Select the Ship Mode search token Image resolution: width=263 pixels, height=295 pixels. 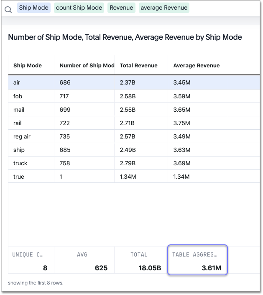point(33,8)
